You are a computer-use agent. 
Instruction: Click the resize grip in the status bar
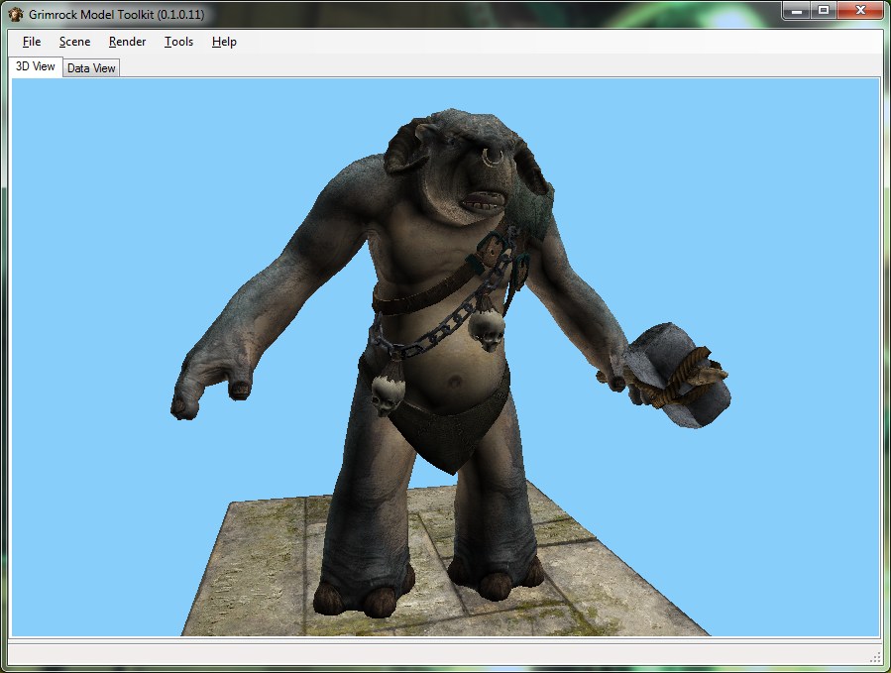pos(875,658)
